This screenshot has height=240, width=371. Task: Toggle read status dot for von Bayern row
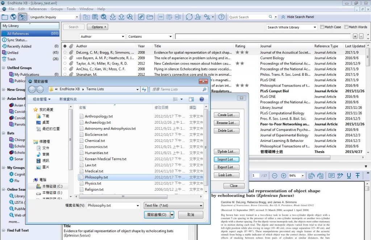[x=65, y=58]
